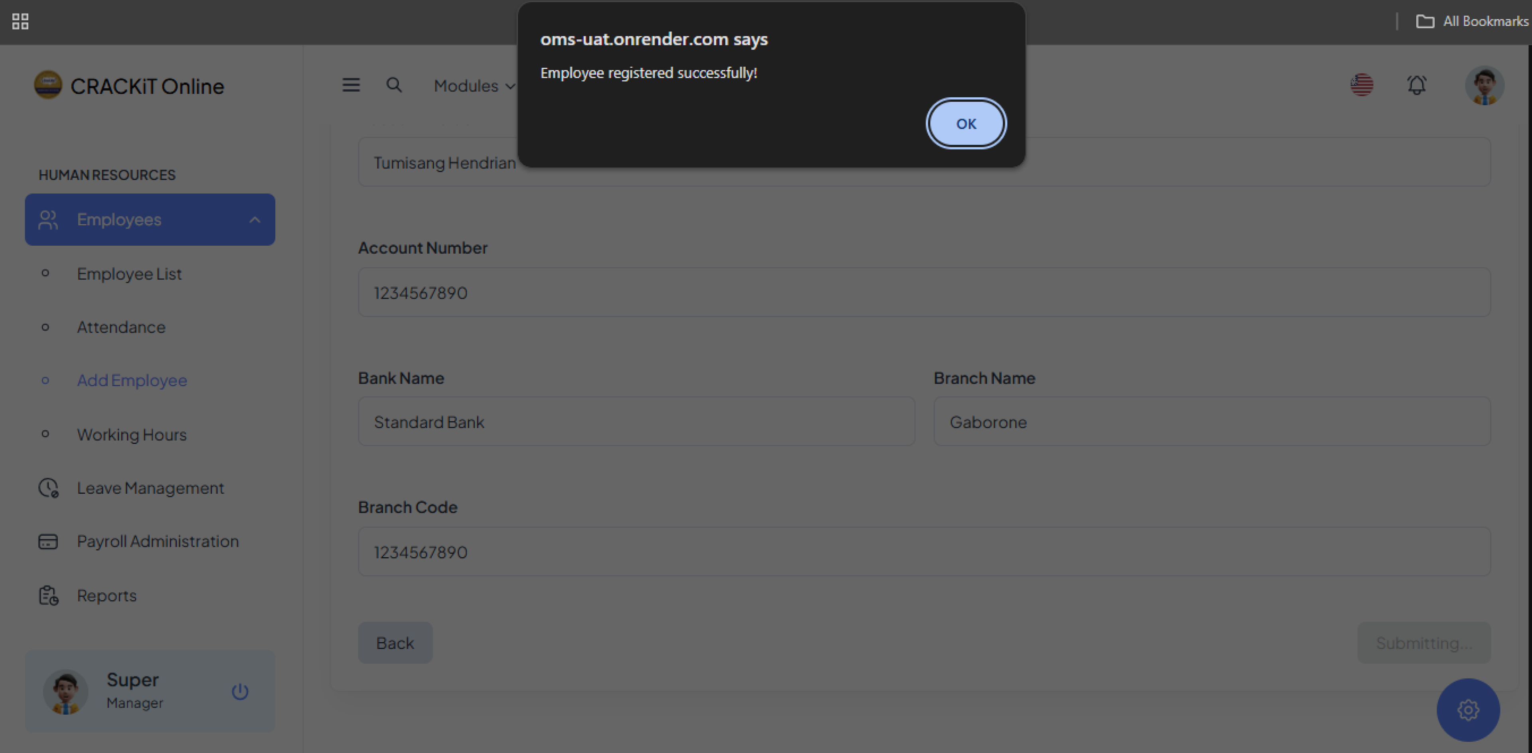Viewport: 1532px width, 753px height.
Task: Click the power logout icon
Action: (x=240, y=691)
